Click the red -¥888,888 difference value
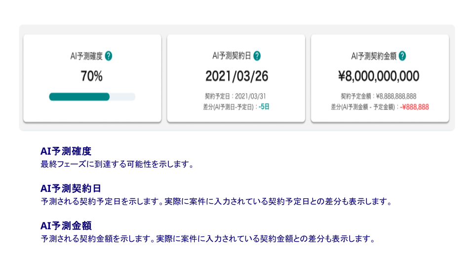Image resolution: width=474 pixels, height=267 pixels. point(414,107)
